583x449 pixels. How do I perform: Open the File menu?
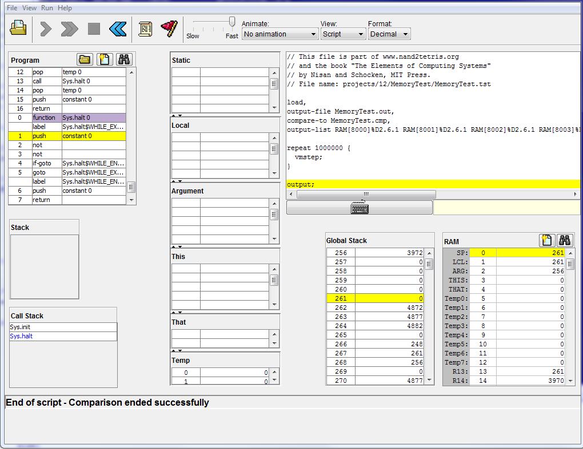tap(11, 8)
